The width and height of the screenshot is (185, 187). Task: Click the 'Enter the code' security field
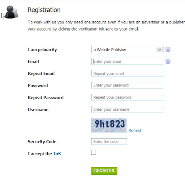pos(109,142)
